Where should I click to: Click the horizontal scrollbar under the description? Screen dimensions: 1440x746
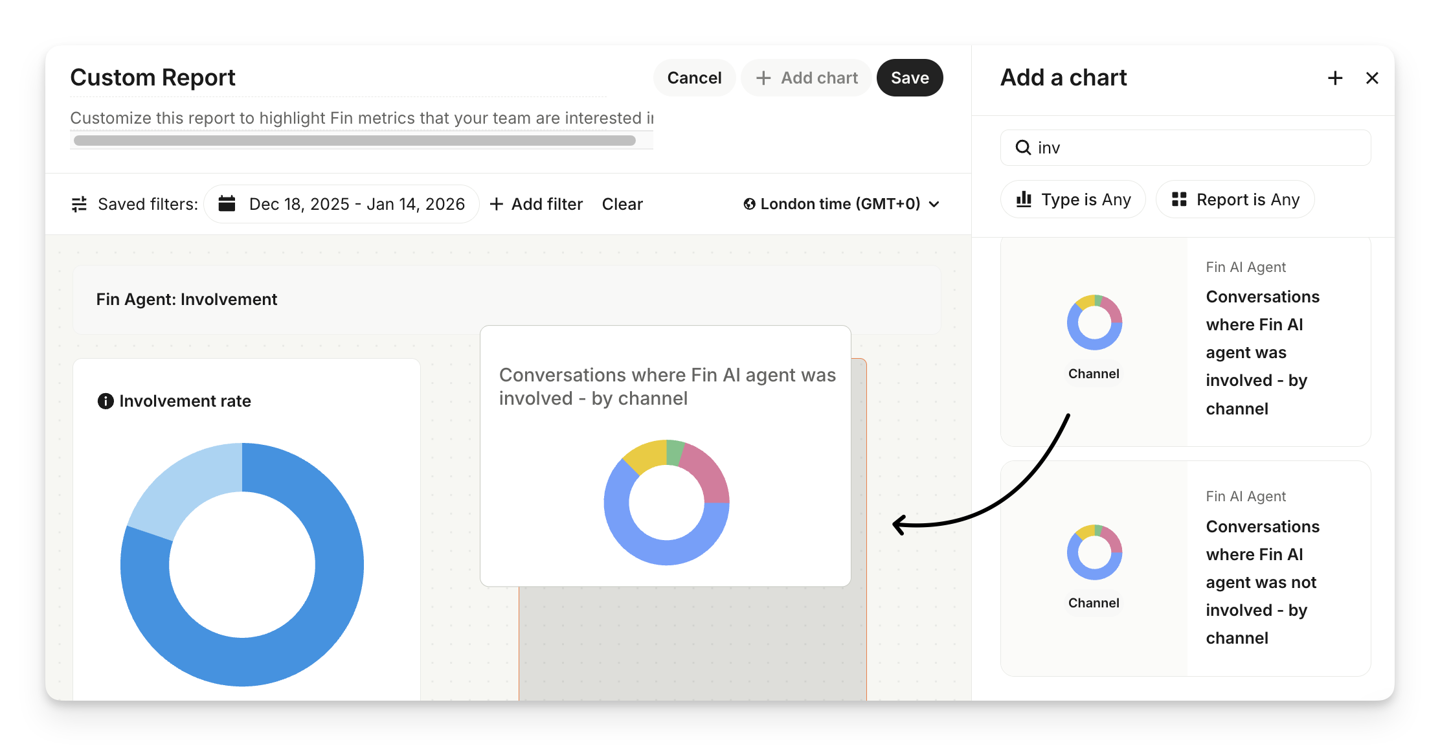click(x=355, y=141)
